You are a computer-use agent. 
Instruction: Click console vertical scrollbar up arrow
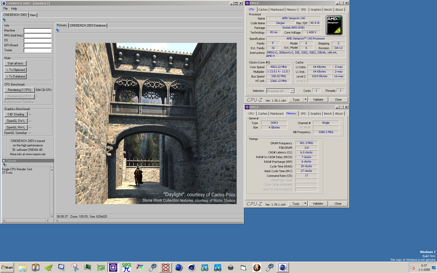point(52,169)
